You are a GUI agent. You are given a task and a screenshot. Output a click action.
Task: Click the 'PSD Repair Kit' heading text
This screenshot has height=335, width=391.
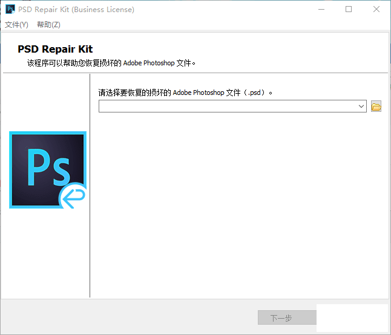(x=55, y=49)
